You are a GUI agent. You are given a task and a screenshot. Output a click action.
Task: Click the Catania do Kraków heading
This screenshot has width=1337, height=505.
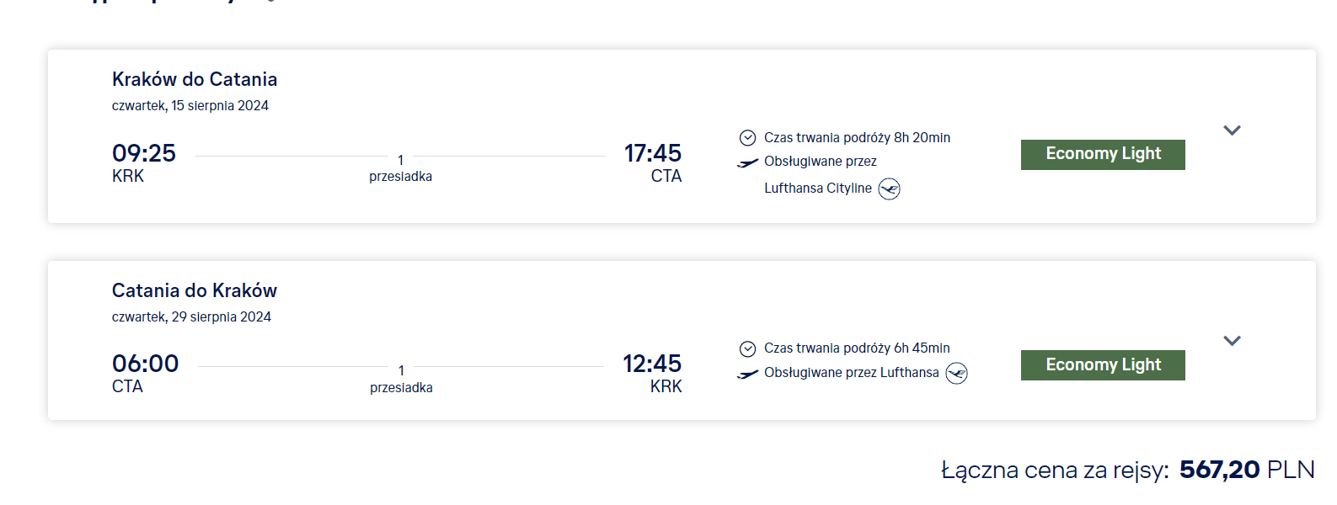coord(195,290)
